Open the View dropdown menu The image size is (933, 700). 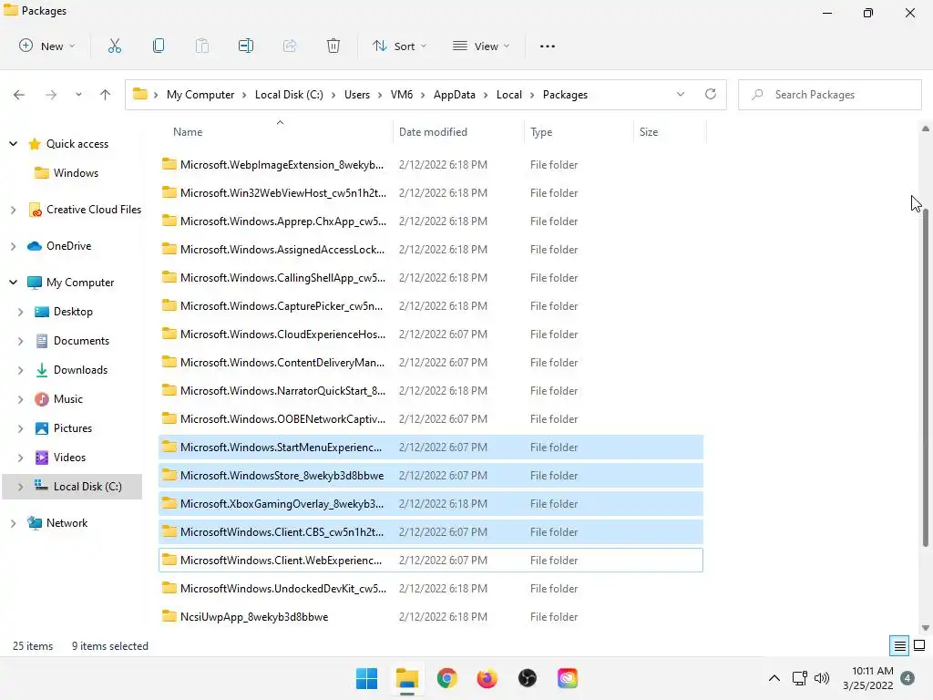coord(481,46)
